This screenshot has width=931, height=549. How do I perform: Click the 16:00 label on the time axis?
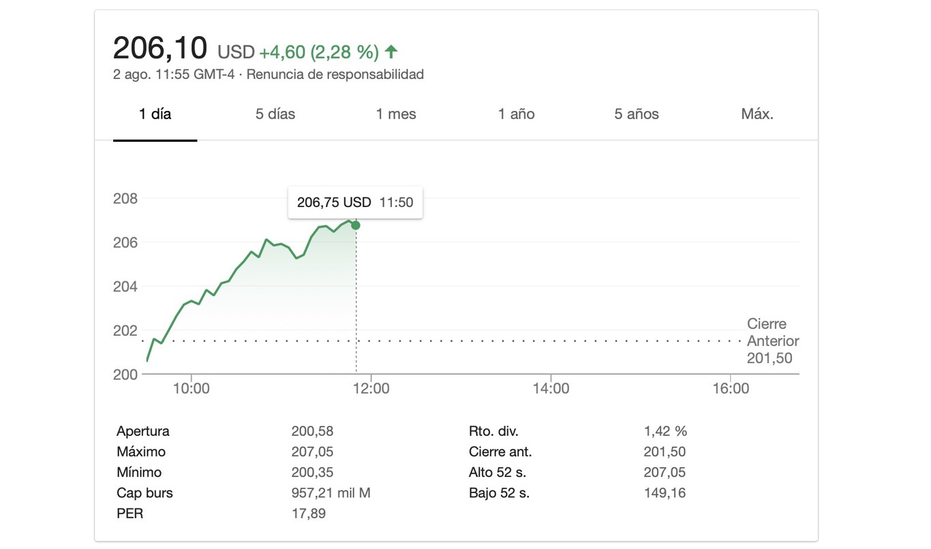tap(730, 389)
